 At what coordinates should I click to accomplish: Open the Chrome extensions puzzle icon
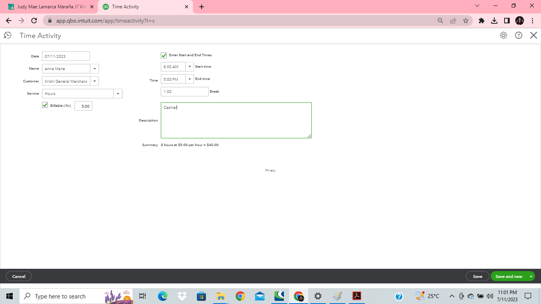[482, 21]
